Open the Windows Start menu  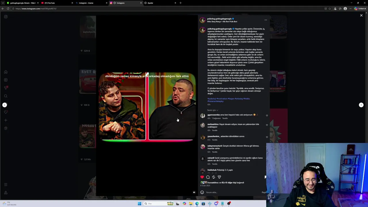coord(139,204)
